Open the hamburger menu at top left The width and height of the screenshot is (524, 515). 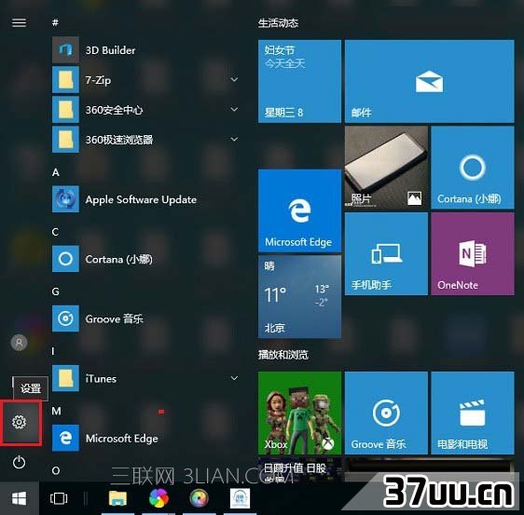19,22
